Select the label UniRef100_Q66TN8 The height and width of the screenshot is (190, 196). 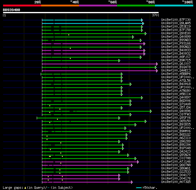coord(176,165)
